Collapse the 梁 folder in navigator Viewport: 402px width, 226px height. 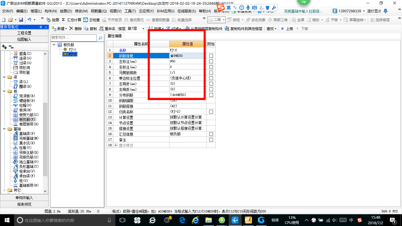point(4,77)
